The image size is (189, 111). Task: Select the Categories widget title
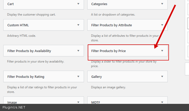(x=99, y=4)
